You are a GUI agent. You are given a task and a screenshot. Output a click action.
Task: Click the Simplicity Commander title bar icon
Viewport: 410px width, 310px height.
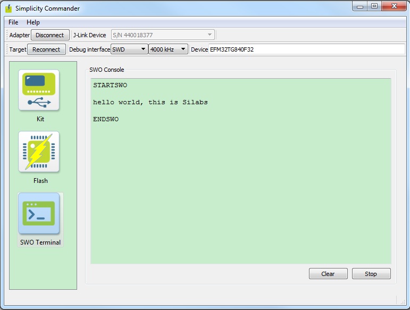(9, 9)
